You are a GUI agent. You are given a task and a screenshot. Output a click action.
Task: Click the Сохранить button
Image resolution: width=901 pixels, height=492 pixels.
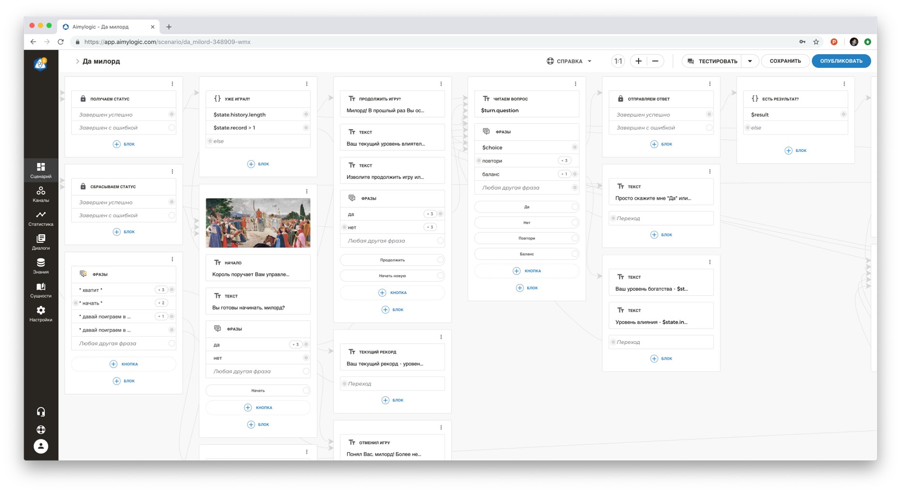[785, 61]
